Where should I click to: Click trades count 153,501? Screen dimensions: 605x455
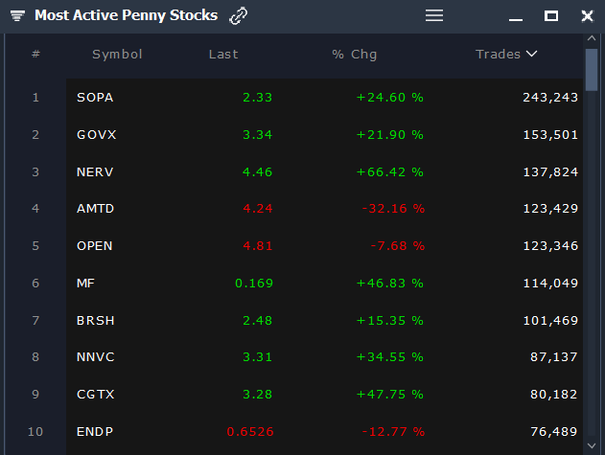[x=550, y=134]
